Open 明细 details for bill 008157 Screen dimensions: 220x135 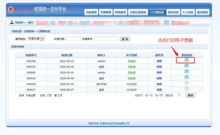[x=159, y=90]
